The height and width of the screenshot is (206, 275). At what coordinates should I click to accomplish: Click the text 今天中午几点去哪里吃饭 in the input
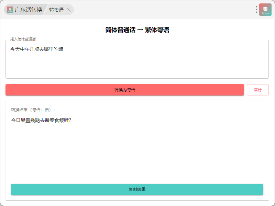point(37,49)
